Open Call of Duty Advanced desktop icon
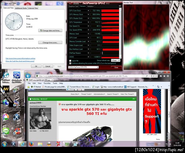 click(x=6, y=91)
